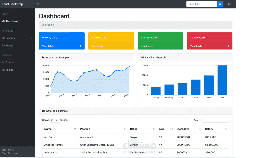Expand the Layouts chevron in sidebar
The width and height of the screenshot is (280, 158).
coord(32,38)
